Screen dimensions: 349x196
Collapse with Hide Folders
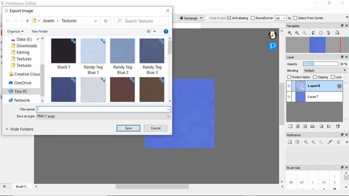[20, 129]
